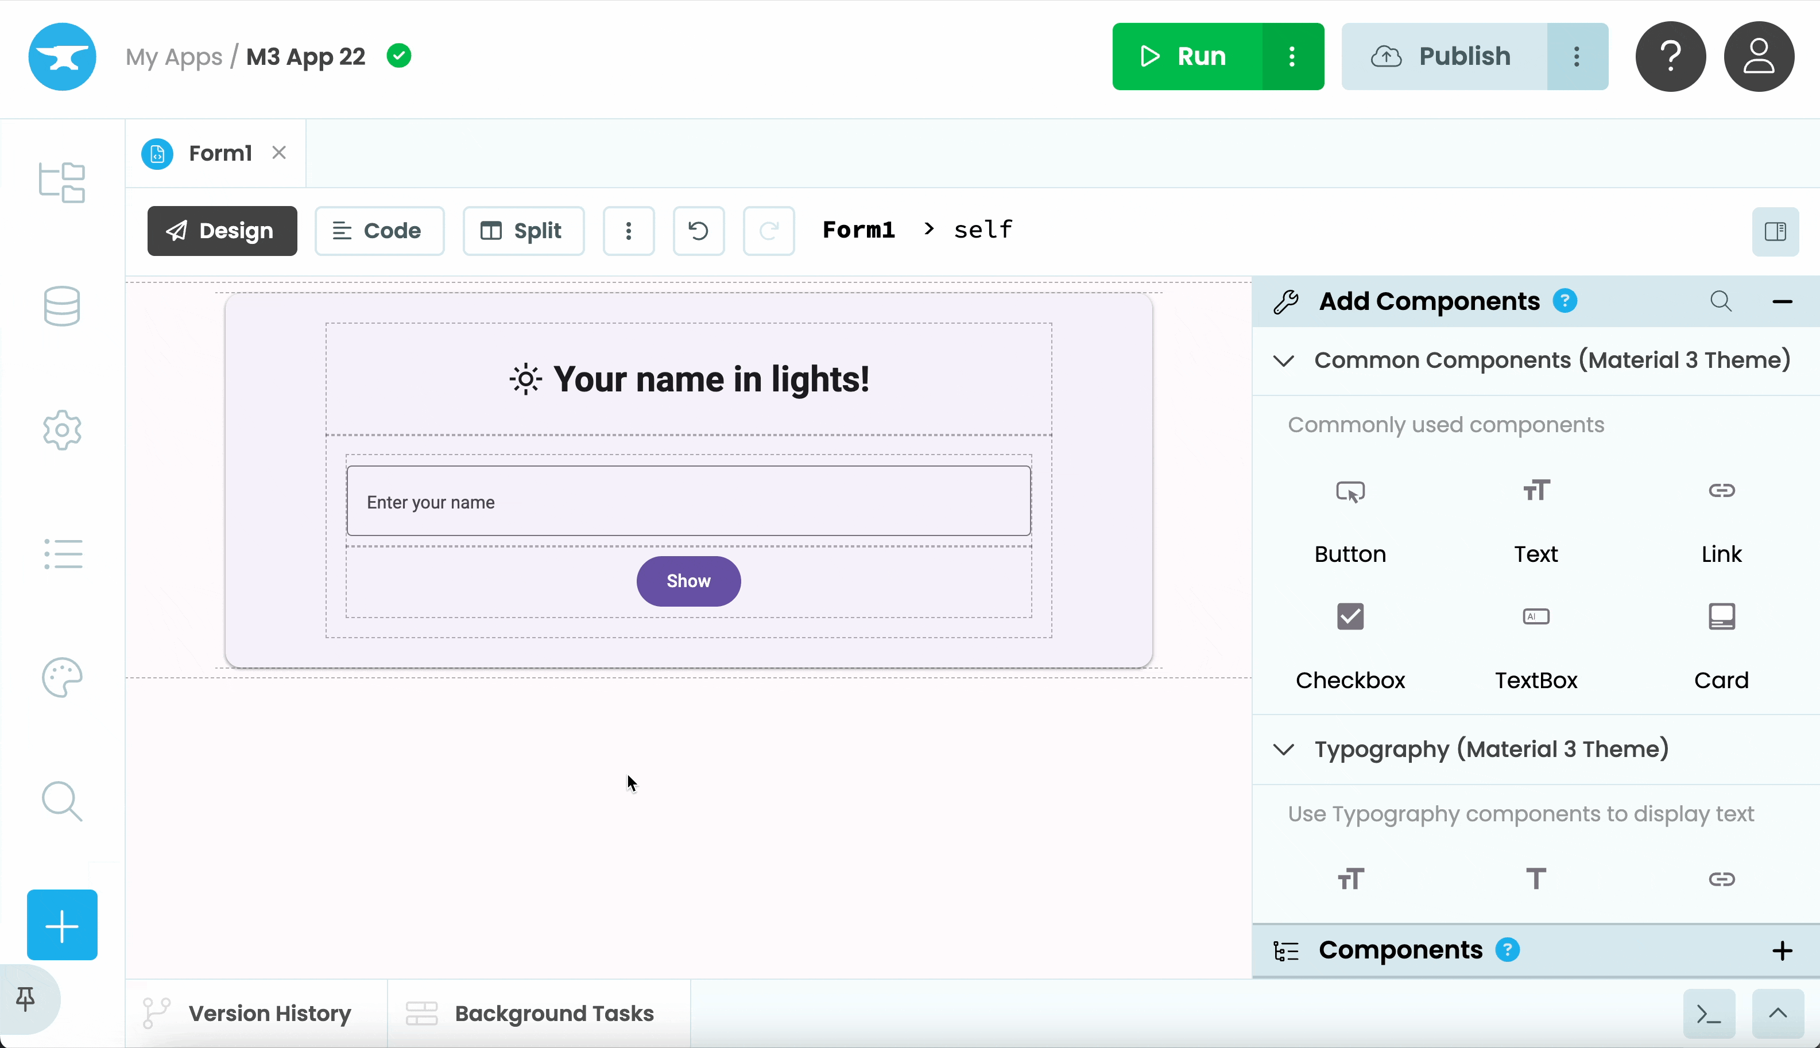This screenshot has height=1048, width=1820.
Task: Open the Theme palette sidebar icon
Action: click(x=62, y=677)
